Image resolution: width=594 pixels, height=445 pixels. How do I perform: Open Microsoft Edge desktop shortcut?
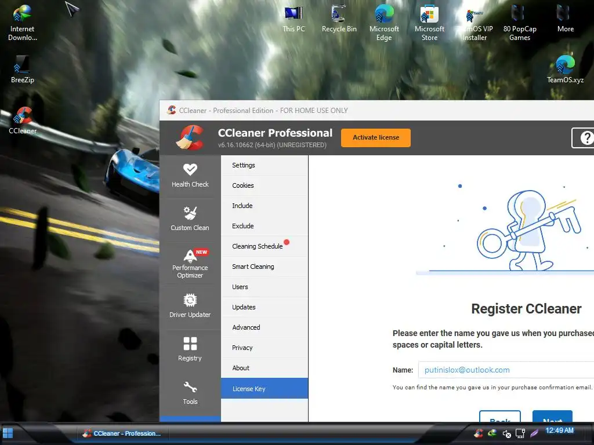384,23
